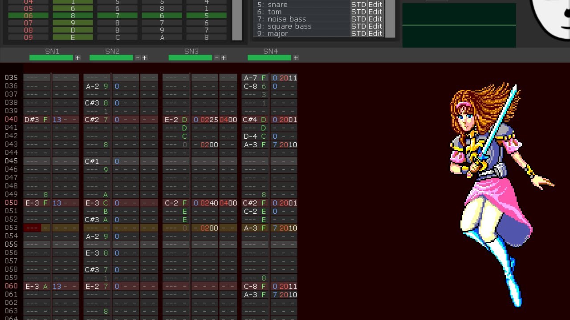570x320 pixels.
Task: Select order row 05 in the pattern matrix
Action: 28,8
